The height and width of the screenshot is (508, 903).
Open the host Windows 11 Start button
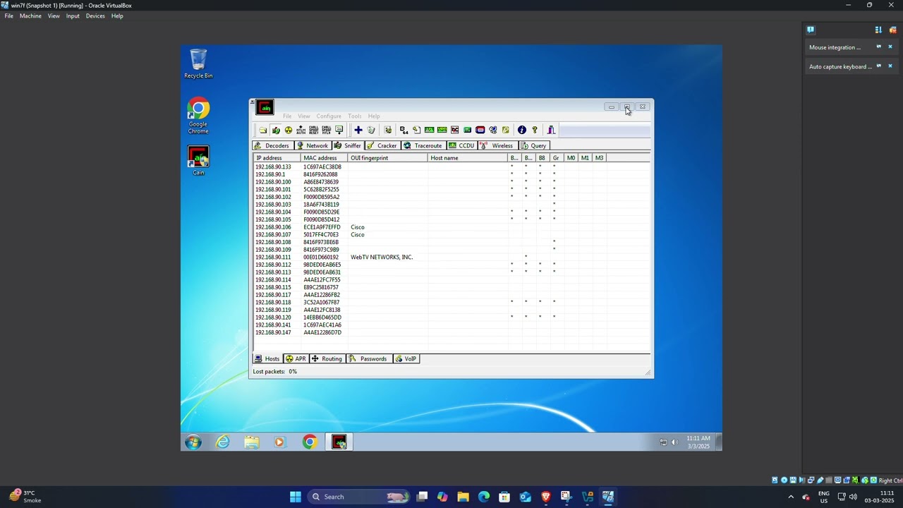(296, 497)
